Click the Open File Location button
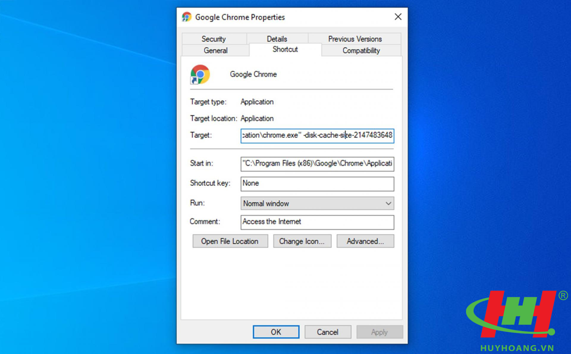Image resolution: width=571 pixels, height=354 pixels. point(230,241)
